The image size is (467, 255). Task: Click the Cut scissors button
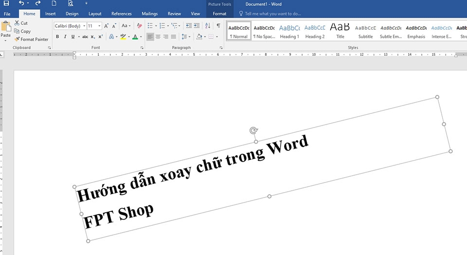tap(21, 23)
